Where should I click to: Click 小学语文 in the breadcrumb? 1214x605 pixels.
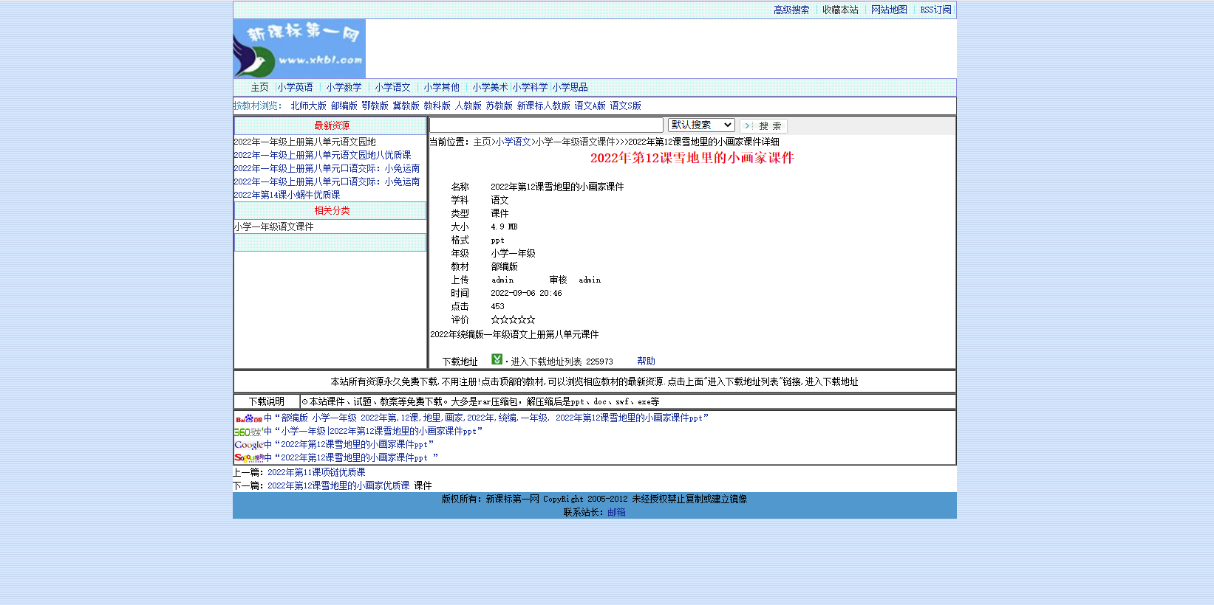(x=514, y=142)
